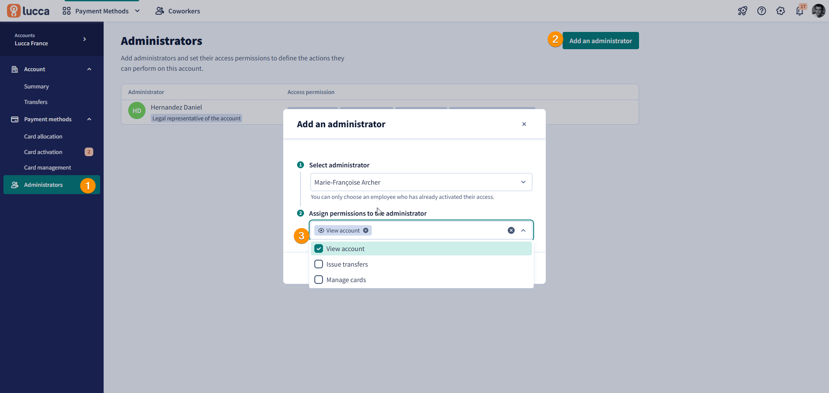Click the Payment Methods header label
829x393 pixels.
(102, 11)
